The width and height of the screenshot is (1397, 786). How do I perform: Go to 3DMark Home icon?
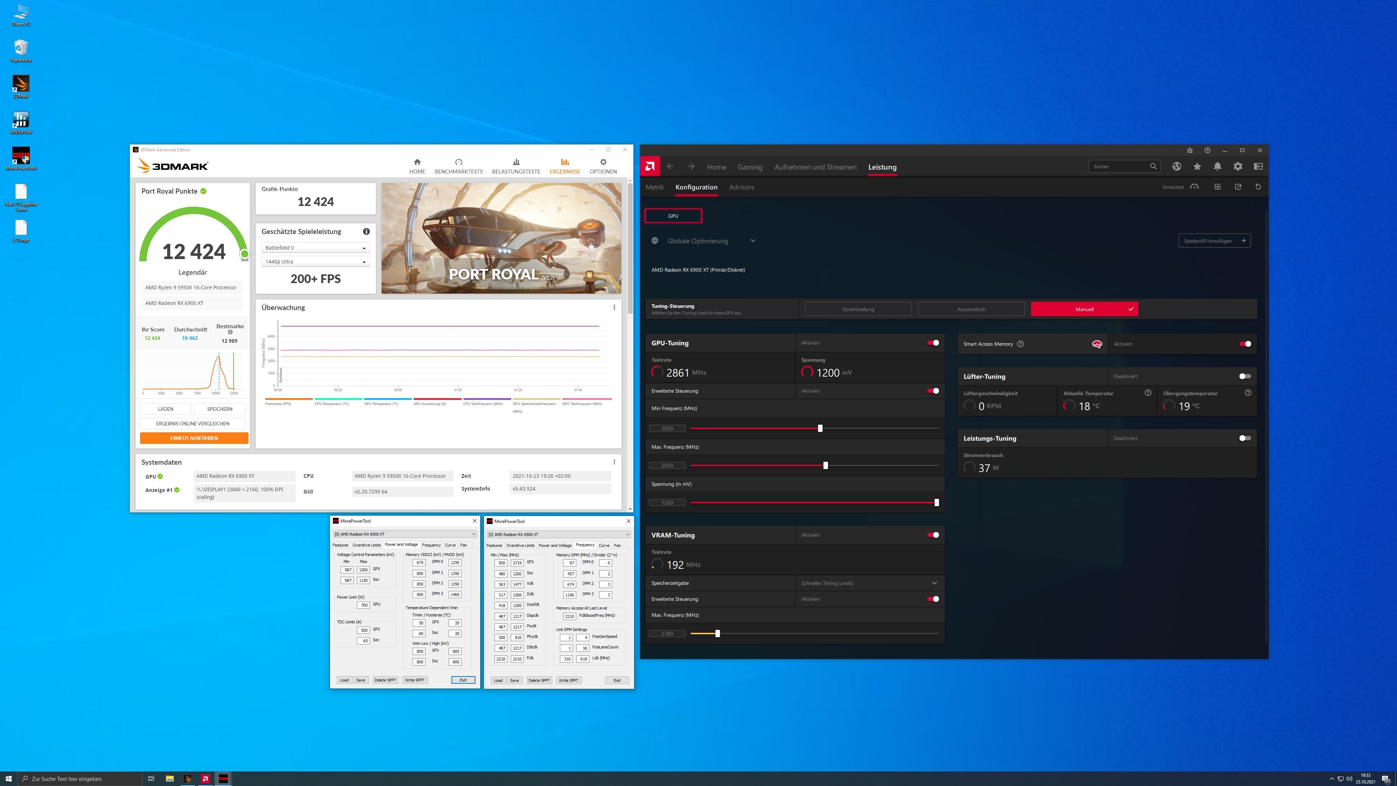(x=417, y=162)
